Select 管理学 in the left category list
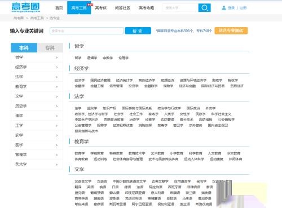282x208 pixels. click(37, 154)
